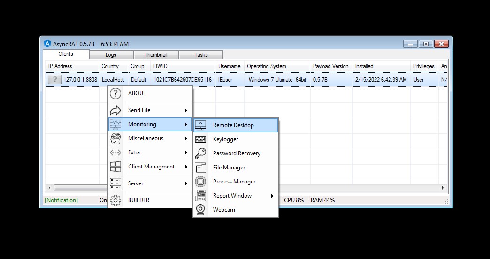Sort by the Operating System column header
This screenshot has height=259, width=490.
point(266,66)
